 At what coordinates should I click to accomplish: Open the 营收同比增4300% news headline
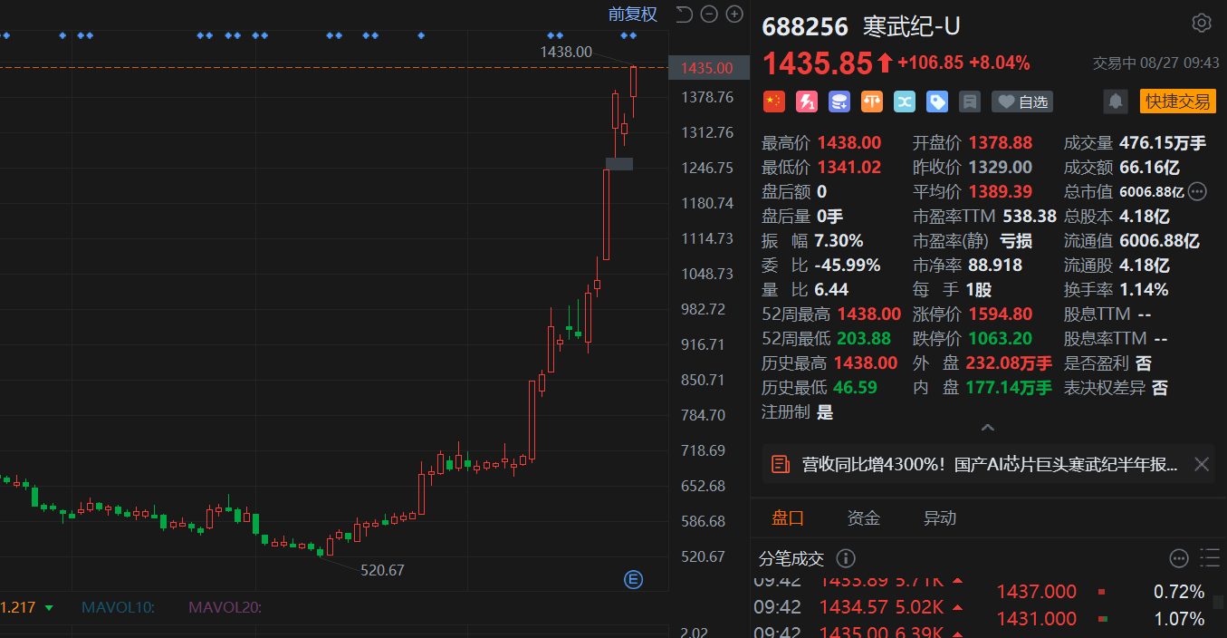coord(989,464)
